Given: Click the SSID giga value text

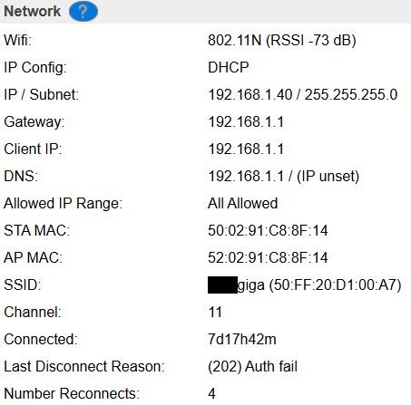Looking at the screenshot, I should 319,285.
